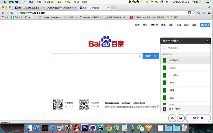The height and width of the screenshot is (133, 213).
Task: Select the 个人技能 folder
Action: tap(185, 75)
